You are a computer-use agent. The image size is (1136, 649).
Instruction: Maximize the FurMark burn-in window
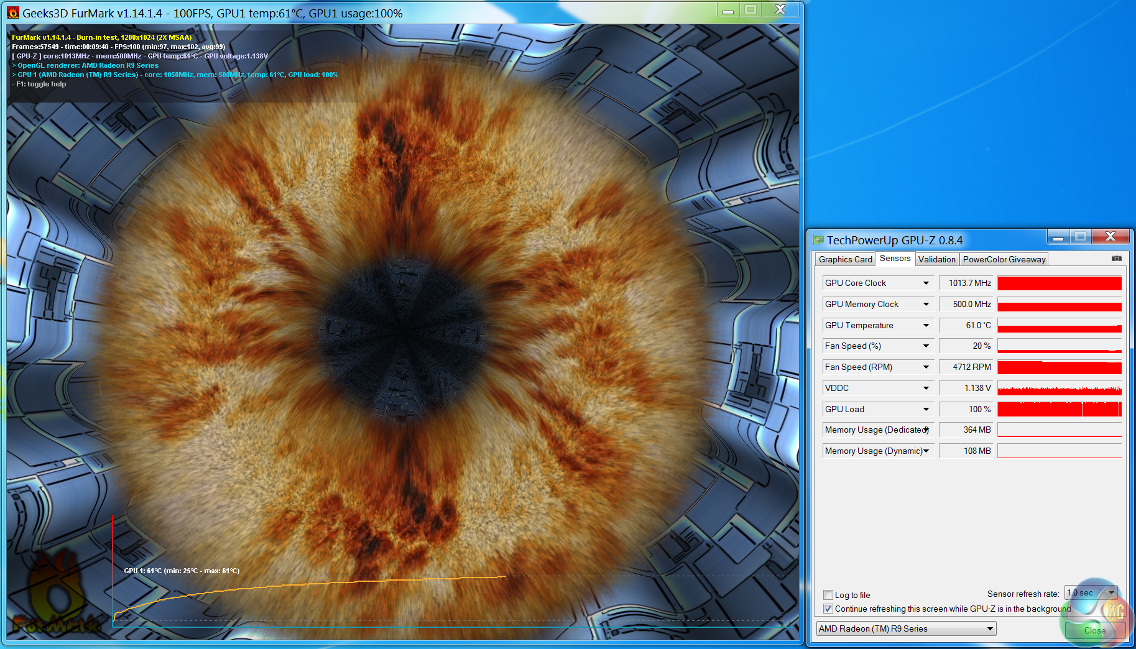coord(750,10)
